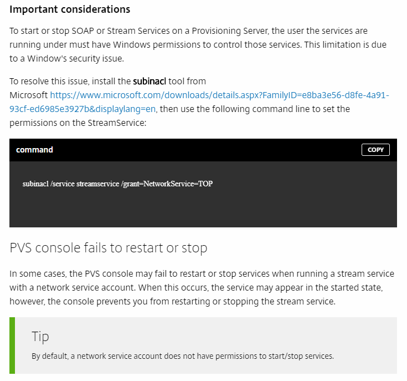Click the subinacl command line text
Image resolution: width=407 pixels, height=381 pixels.
click(x=117, y=184)
